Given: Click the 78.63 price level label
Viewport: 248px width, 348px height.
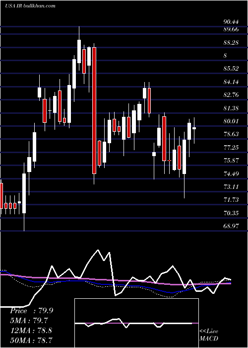Looking at the screenshot, I should (x=231, y=134).
